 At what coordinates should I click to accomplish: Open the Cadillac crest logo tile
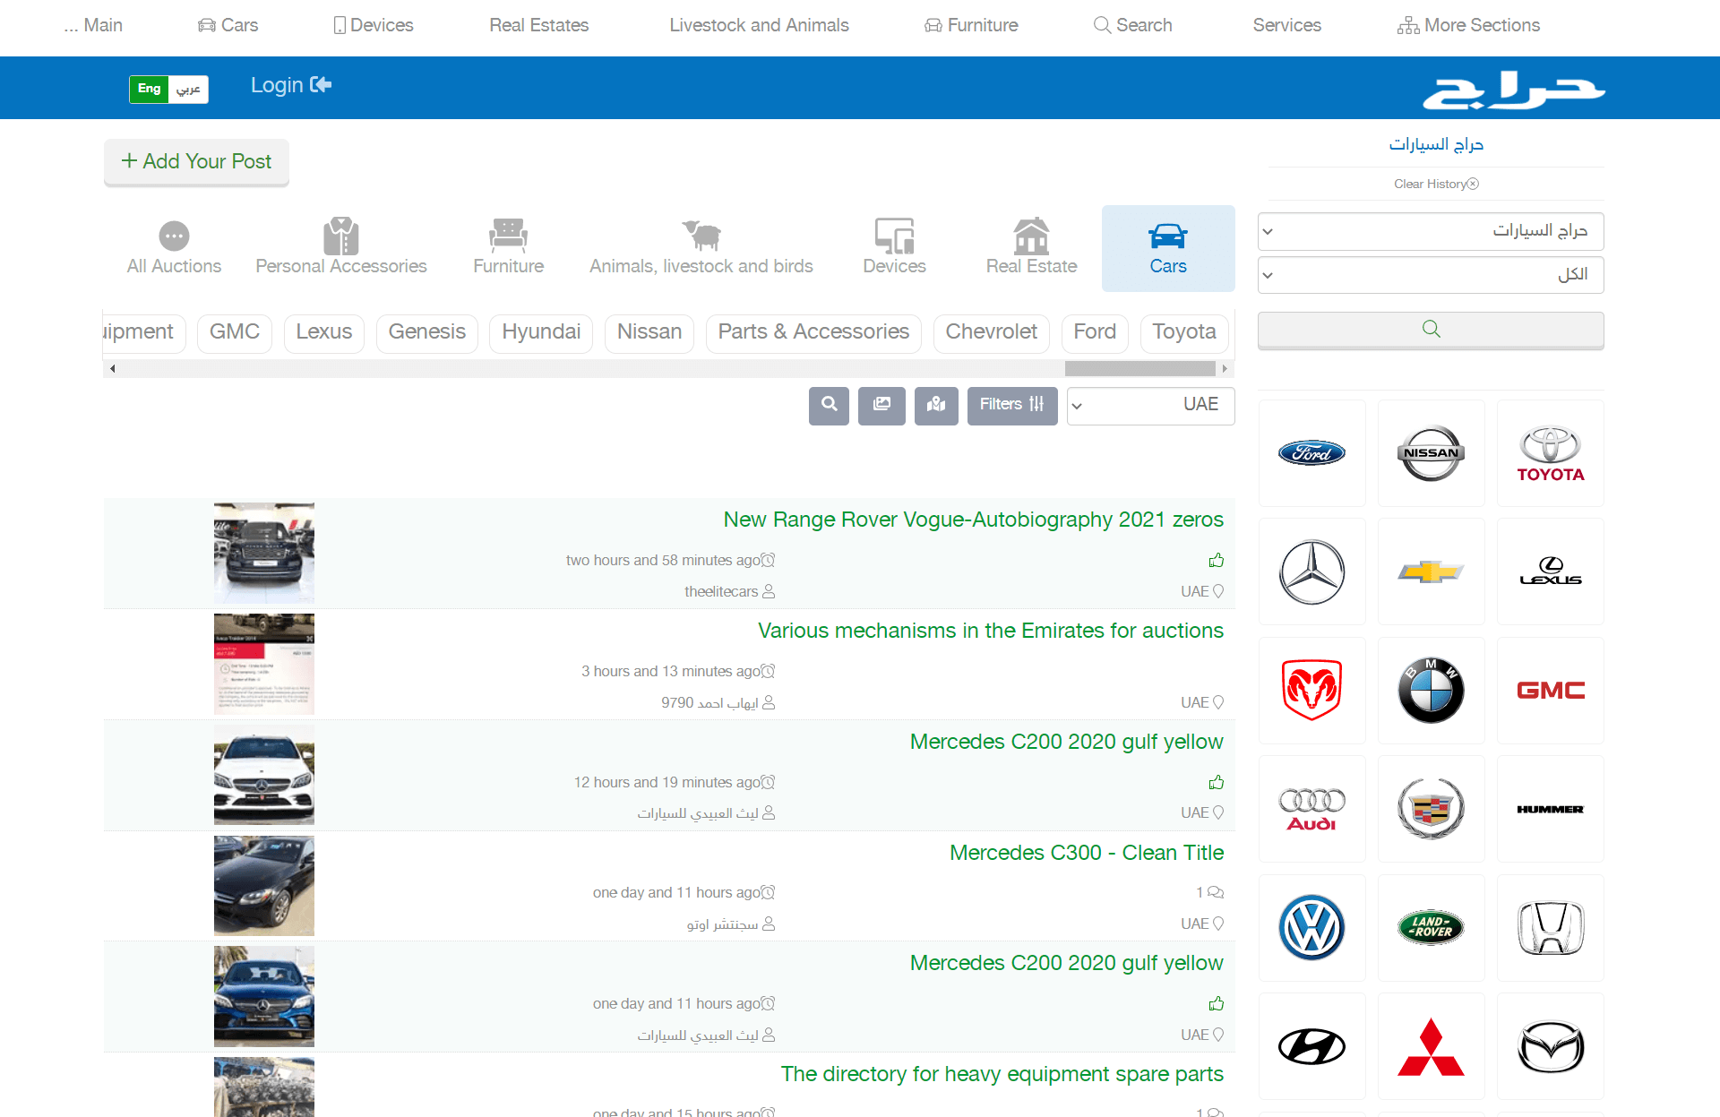pos(1431,809)
